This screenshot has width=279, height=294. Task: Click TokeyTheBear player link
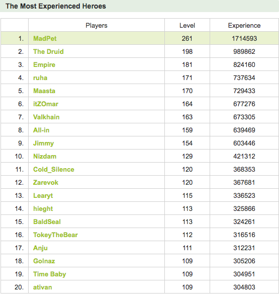[x=55, y=235]
